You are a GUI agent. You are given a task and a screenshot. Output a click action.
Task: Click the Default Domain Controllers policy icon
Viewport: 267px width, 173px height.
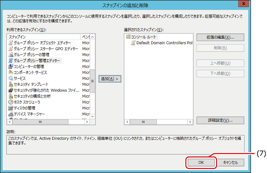point(133,43)
